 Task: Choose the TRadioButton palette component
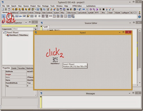click(39, 16)
